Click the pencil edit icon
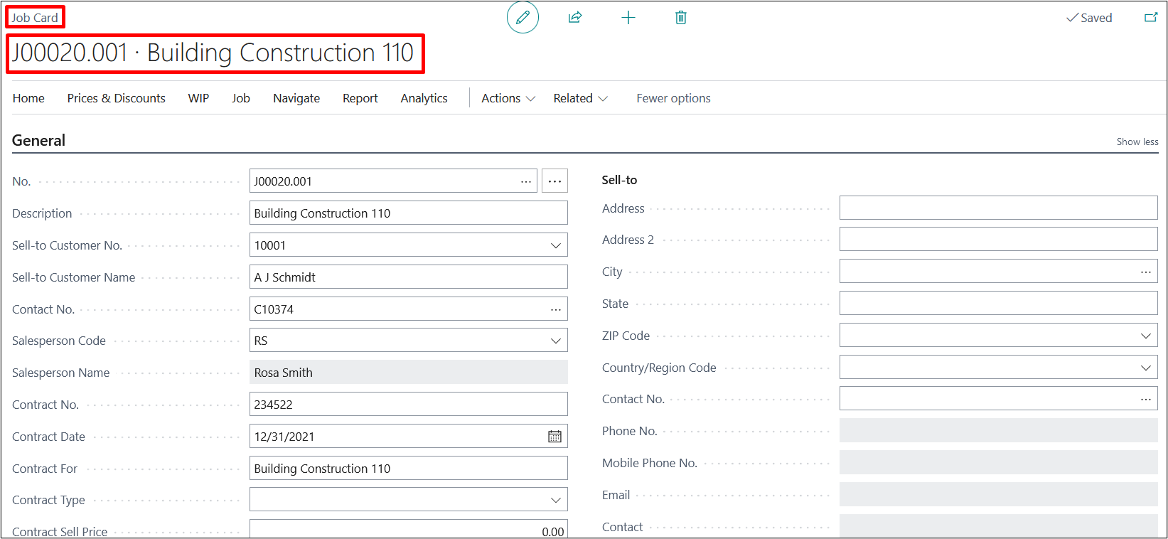1168x539 pixels. pos(523,18)
